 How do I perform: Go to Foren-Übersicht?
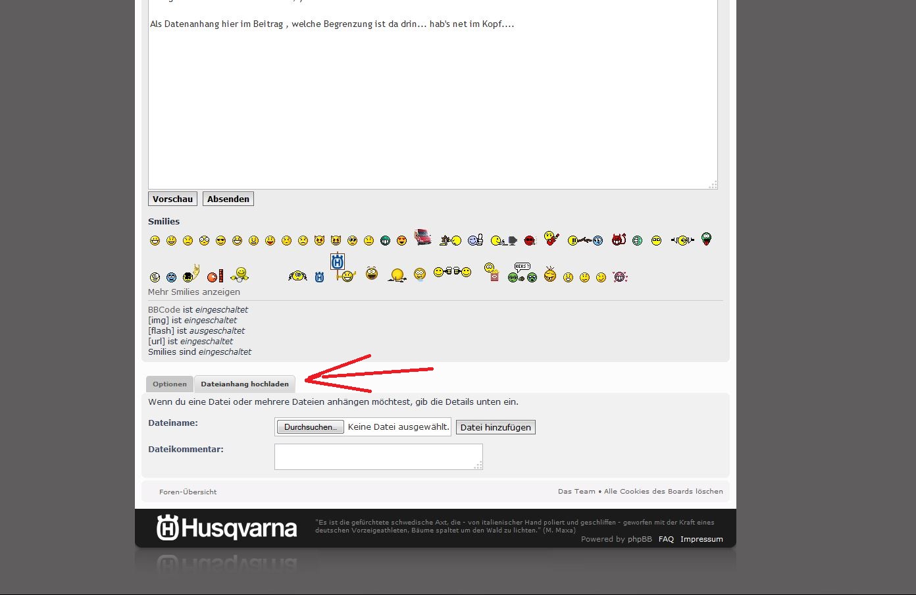tap(188, 492)
